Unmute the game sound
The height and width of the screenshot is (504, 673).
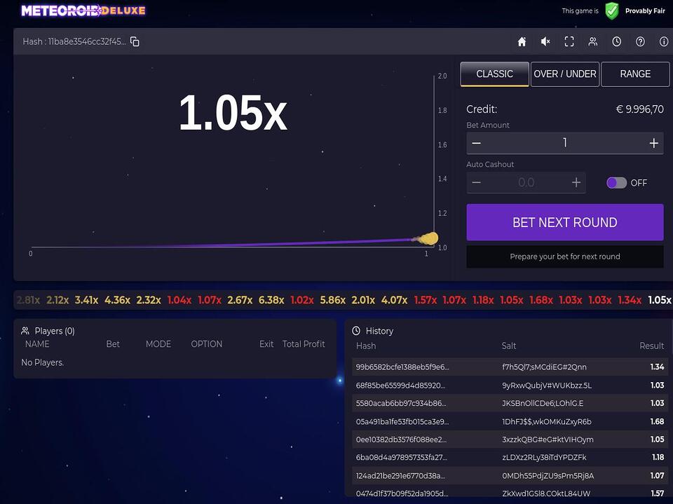(545, 41)
